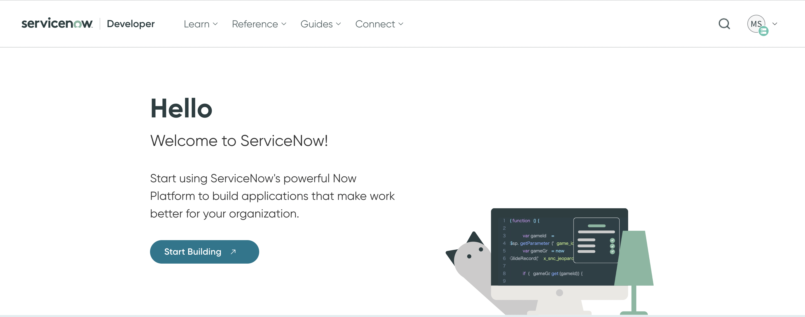Image resolution: width=805 pixels, height=317 pixels.
Task: Open the Reference menu label
Action: click(255, 24)
